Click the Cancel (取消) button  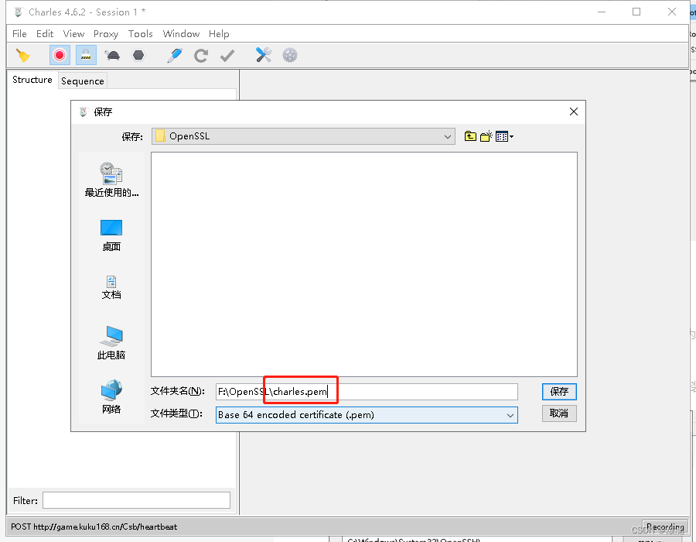click(x=559, y=413)
